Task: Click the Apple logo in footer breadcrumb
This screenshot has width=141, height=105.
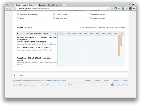Action: [x=15, y=75]
